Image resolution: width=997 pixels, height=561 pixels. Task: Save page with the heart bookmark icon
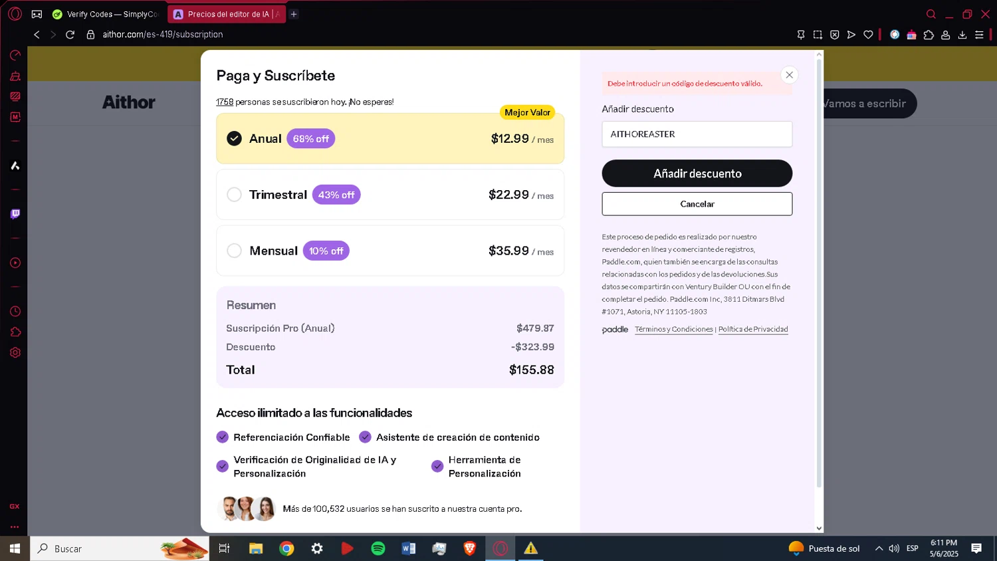(868, 35)
